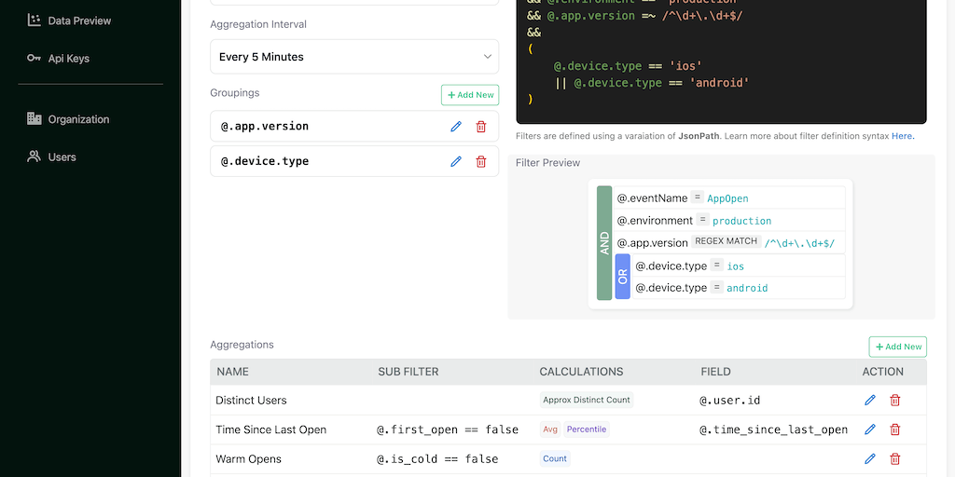Delete the @.device.type grouping
Viewport: 955px width, 477px height.
(481, 161)
